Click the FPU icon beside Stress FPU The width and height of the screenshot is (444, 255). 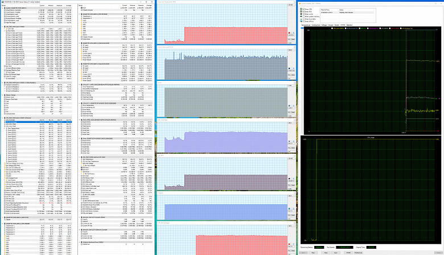pyautogui.click(x=301, y=11)
